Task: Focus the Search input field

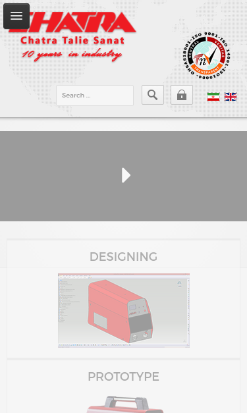Action: pos(95,96)
